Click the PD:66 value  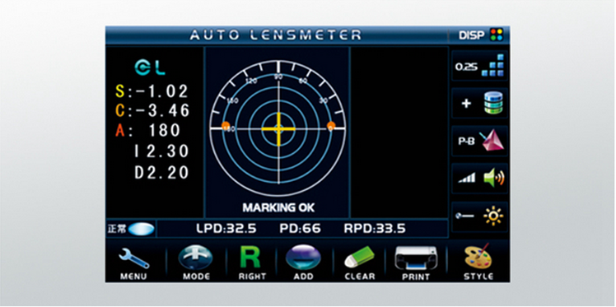(300, 229)
